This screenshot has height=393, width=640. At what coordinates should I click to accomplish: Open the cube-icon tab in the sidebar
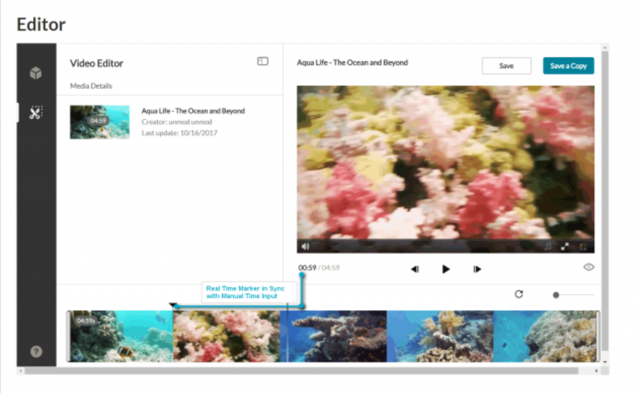point(35,73)
